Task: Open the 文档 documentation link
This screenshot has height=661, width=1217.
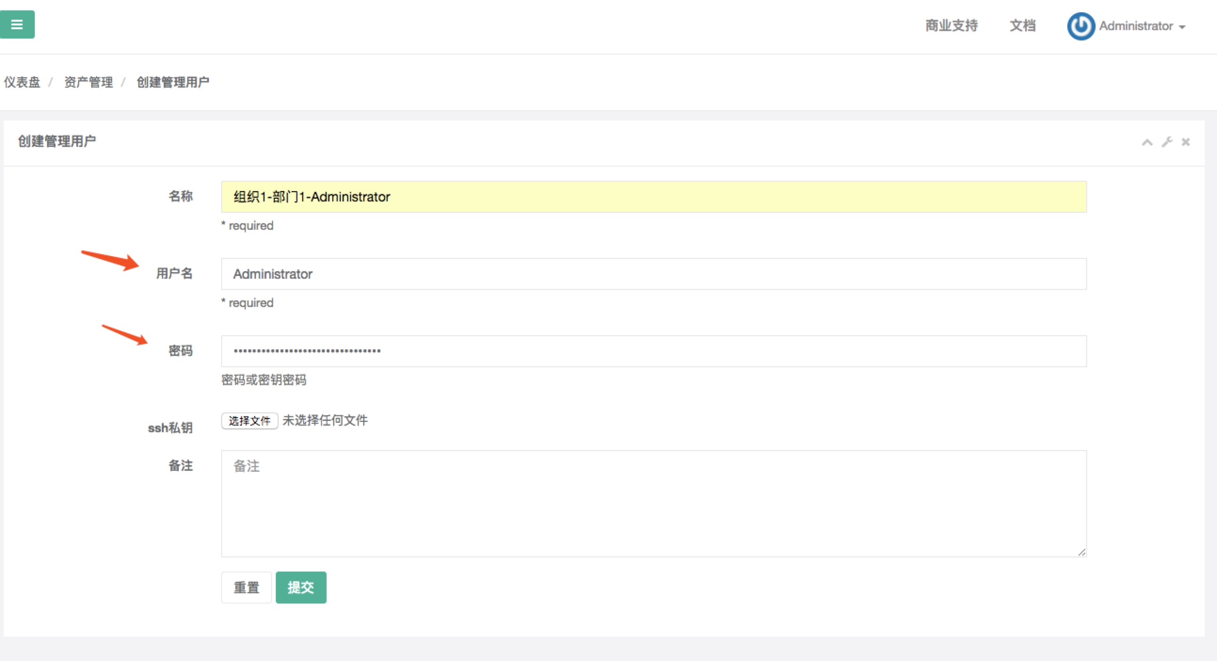Action: point(1022,25)
